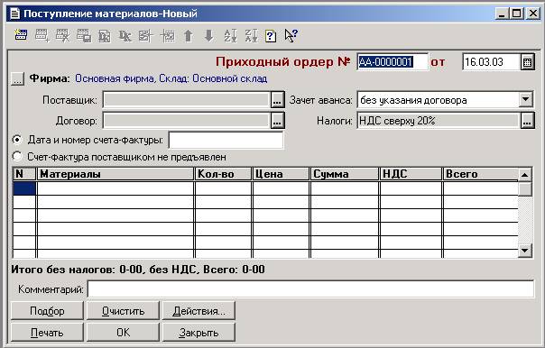Click 'Основная фирма, Склад: Основной склад' text

[171, 78]
